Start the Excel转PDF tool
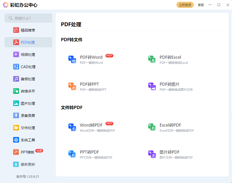This screenshot has height=183, width=232. [170, 125]
